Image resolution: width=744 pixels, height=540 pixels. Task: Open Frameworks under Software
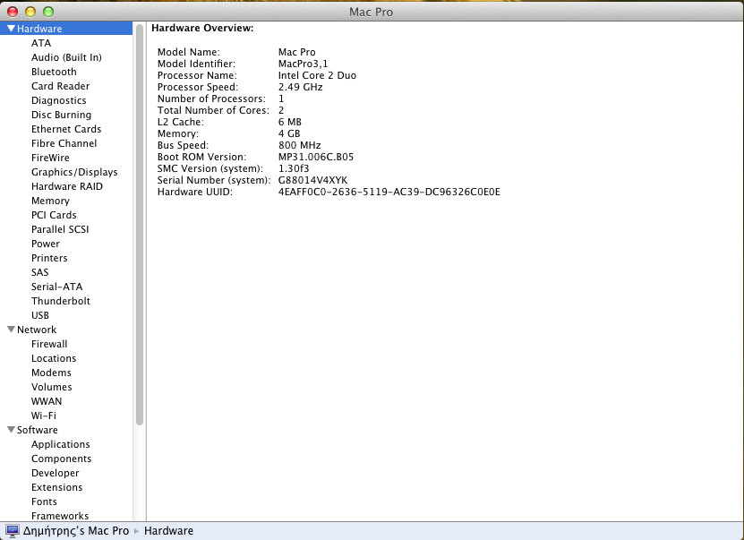click(60, 516)
